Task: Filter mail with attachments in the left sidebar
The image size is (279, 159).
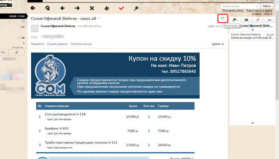Action: 17,52
